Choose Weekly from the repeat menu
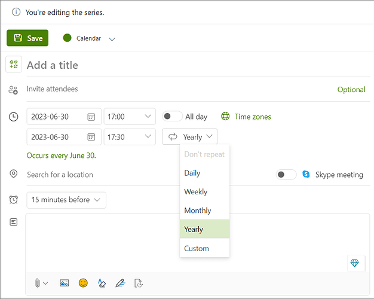 click(205, 192)
